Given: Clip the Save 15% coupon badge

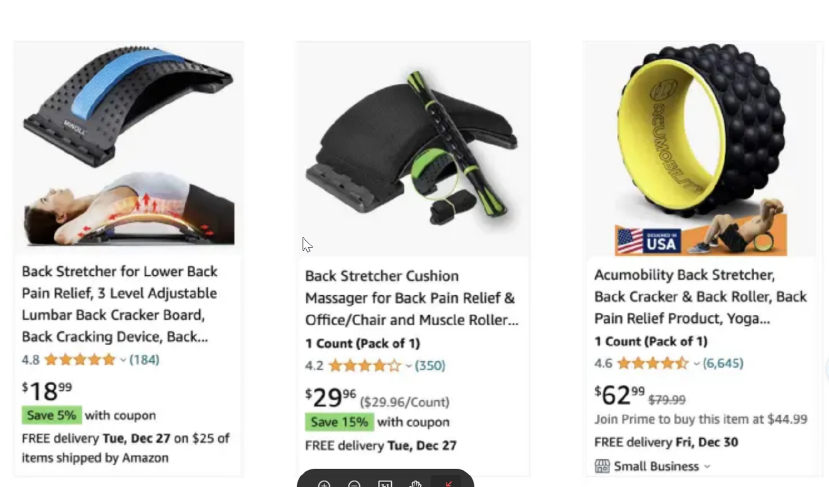Looking at the screenshot, I should coord(339,422).
